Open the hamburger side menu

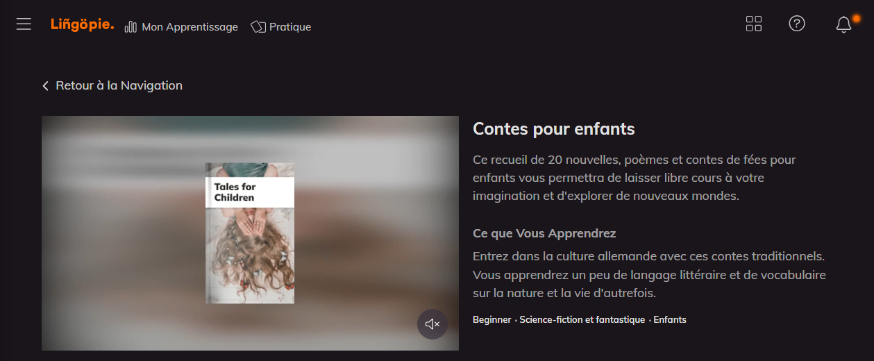24,24
